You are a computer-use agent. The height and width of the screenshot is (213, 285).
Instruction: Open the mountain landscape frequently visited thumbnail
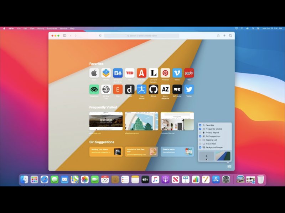point(106,121)
